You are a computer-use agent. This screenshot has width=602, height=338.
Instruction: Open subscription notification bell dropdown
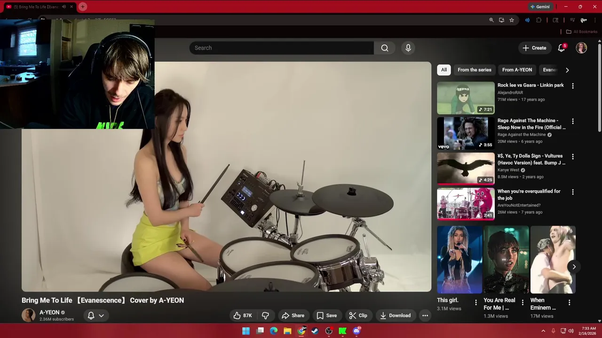95,315
